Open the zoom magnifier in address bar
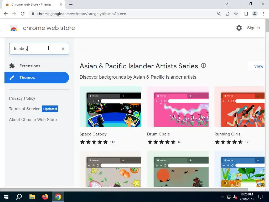This screenshot has height=202, width=269. tap(219, 14)
